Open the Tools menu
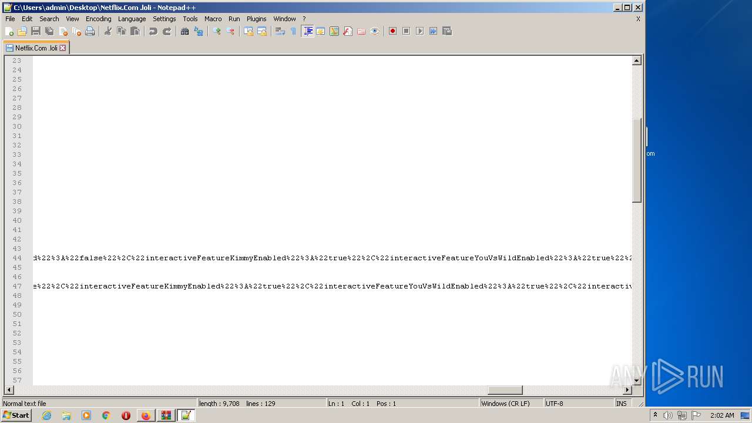The image size is (752, 423). click(x=190, y=19)
